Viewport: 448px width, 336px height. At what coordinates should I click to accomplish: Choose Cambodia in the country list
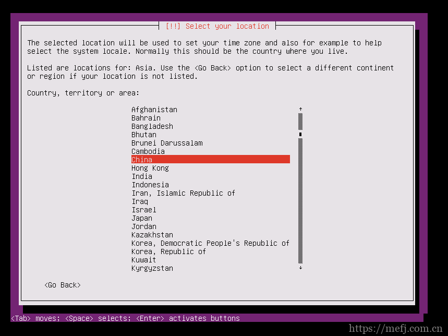(148, 151)
